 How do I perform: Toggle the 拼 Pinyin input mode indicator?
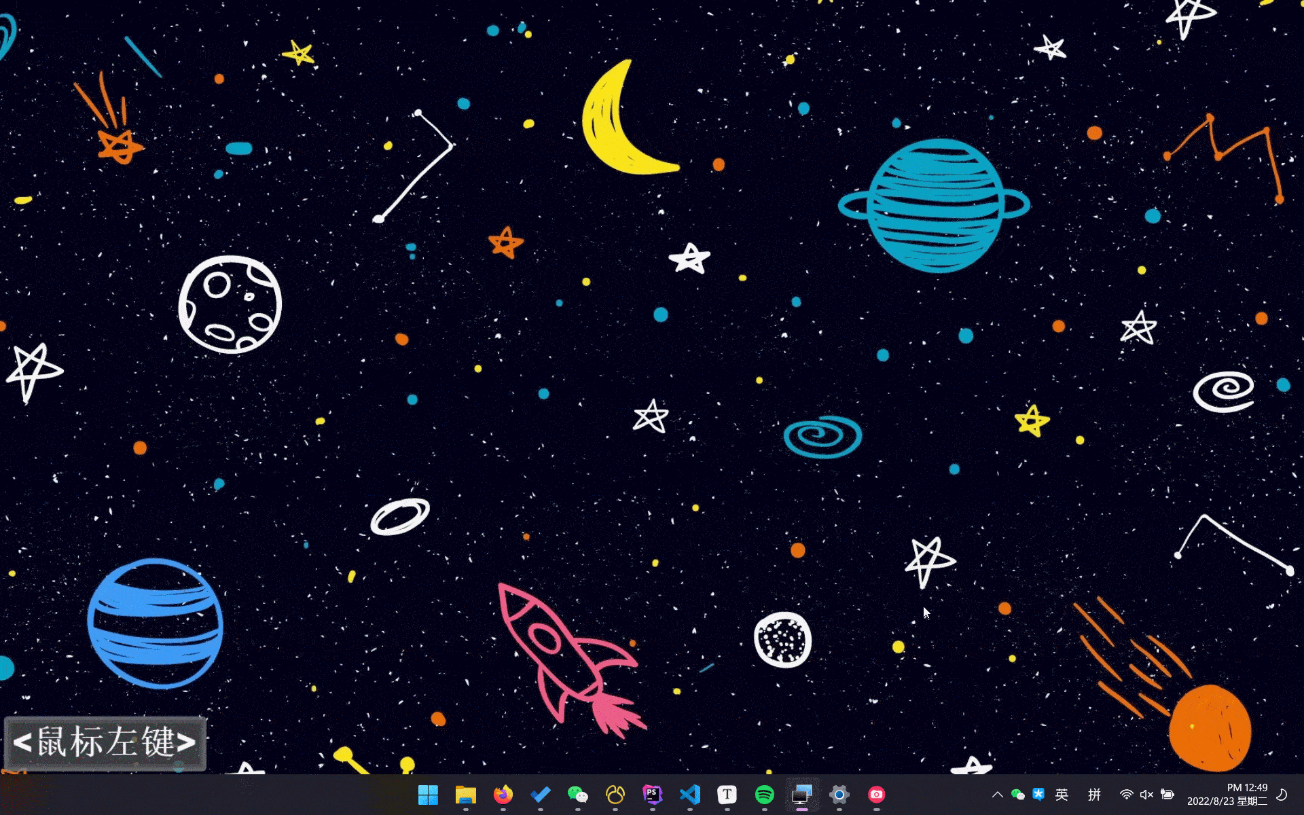pyautogui.click(x=1094, y=794)
